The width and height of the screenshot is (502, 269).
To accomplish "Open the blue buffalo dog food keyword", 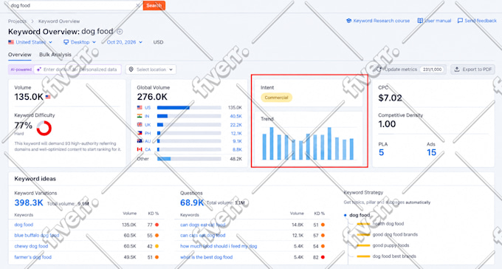I will coord(37,235).
